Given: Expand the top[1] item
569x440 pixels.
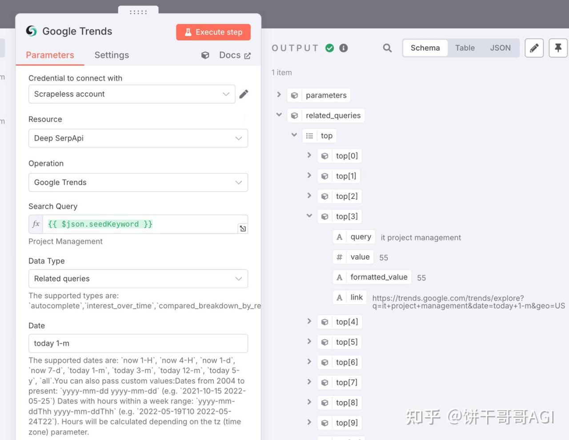Looking at the screenshot, I should tap(309, 175).
